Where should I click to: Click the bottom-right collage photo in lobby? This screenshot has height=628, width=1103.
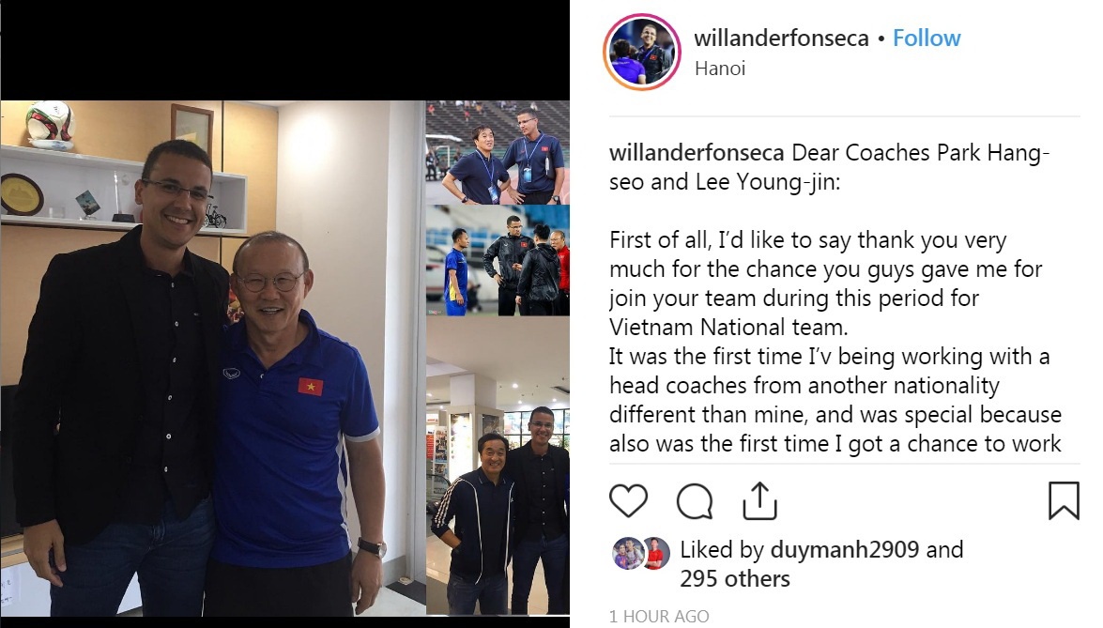coord(498,467)
